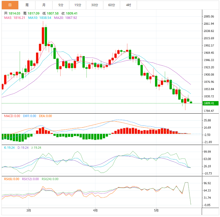Switch to the 周 weekly tab
220x217 pixels.
pyautogui.click(x=27, y=5)
